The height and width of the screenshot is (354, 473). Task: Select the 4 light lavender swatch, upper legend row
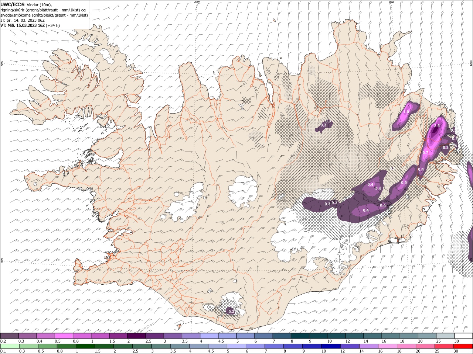(x=209, y=336)
